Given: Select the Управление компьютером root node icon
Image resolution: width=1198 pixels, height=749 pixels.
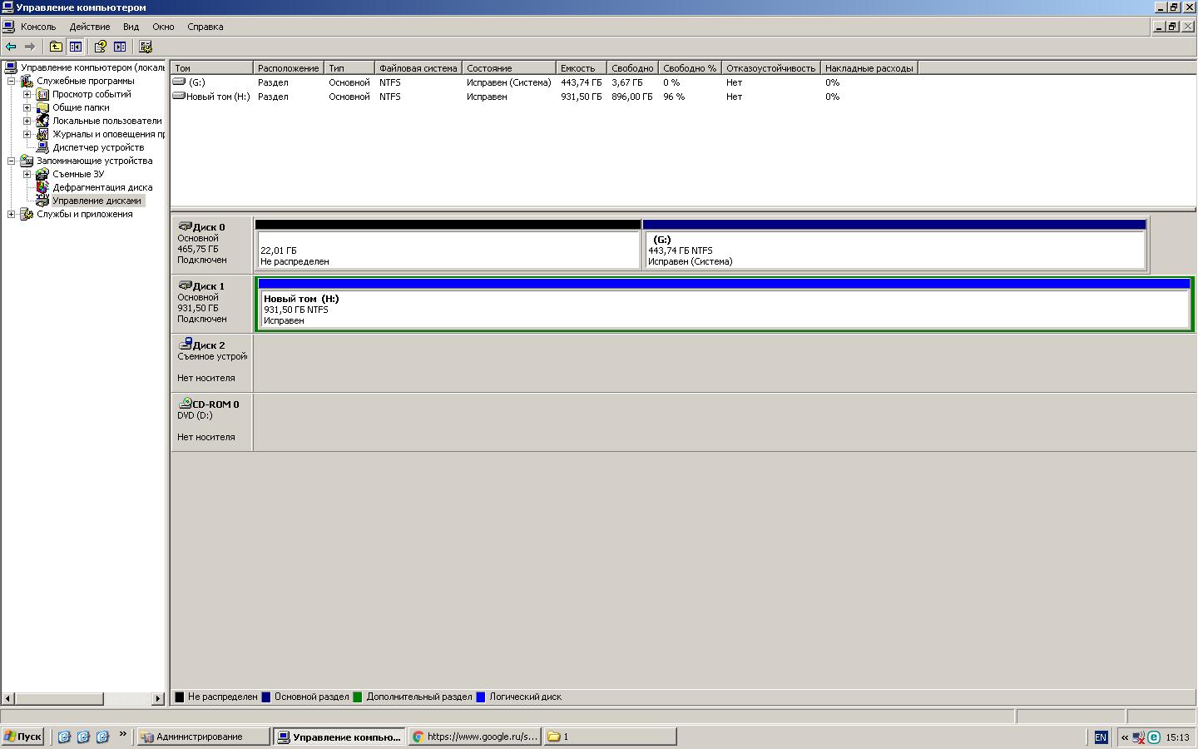Looking at the screenshot, I should [x=12, y=67].
